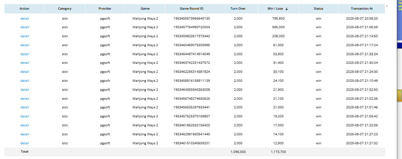
Task: Select the 31,400 win amount cell
Action: [x=278, y=63]
